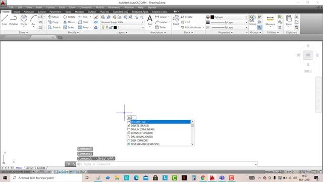This screenshot has width=323, height=182.
Task: Toggle the layer on/off lightbulb icon
Action: coord(103,27)
